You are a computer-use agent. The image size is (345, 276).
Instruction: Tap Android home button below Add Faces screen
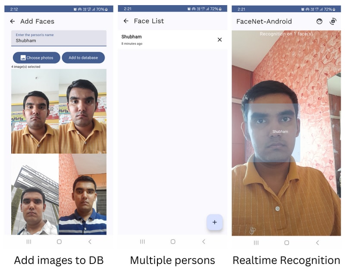point(59,241)
